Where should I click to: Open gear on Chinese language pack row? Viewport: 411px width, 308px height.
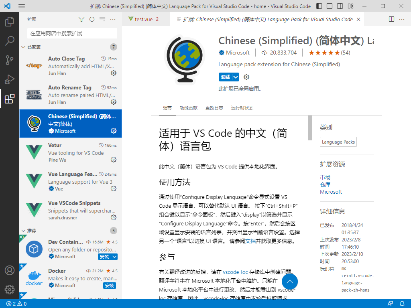click(x=114, y=131)
